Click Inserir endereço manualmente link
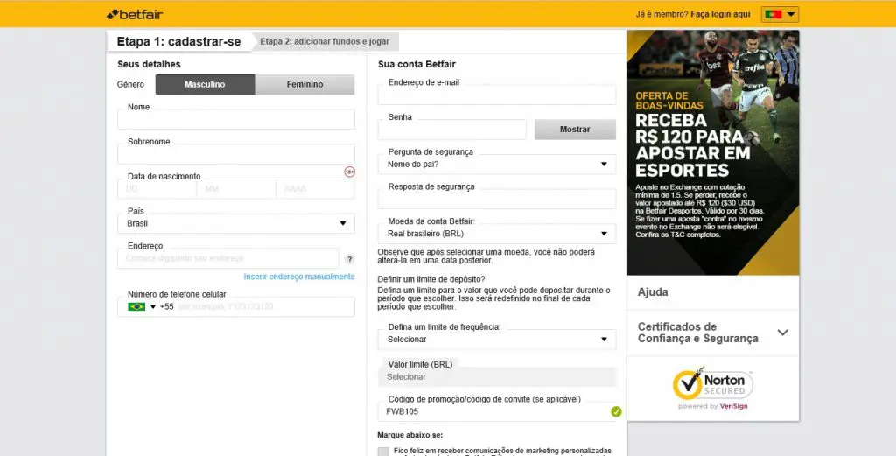The width and height of the screenshot is (896, 456). click(299, 277)
